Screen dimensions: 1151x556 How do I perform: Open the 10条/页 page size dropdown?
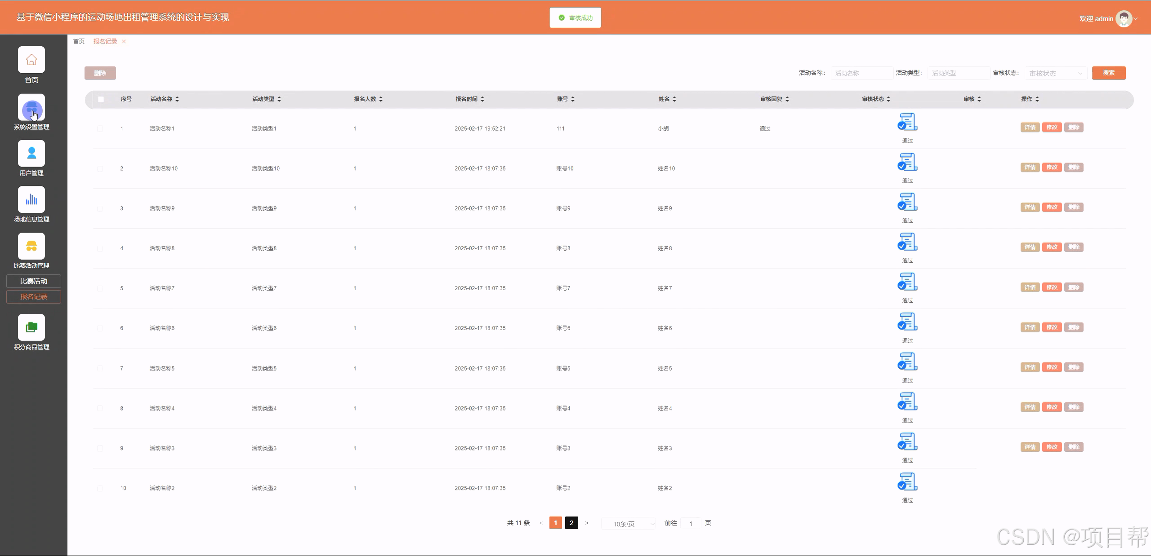629,524
